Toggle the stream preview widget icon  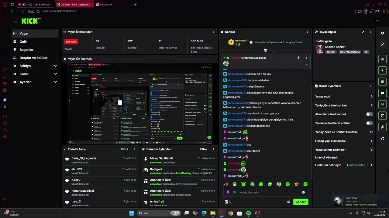click(x=382, y=59)
